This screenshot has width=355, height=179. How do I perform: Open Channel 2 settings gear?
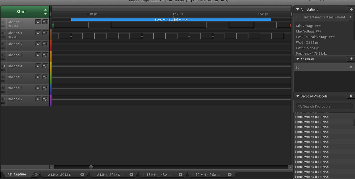[38, 44]
